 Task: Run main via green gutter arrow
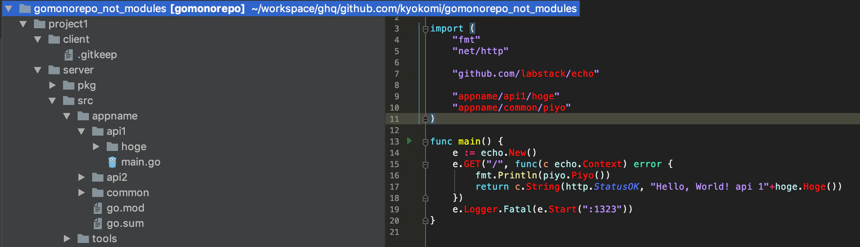(x=409, y=141)
